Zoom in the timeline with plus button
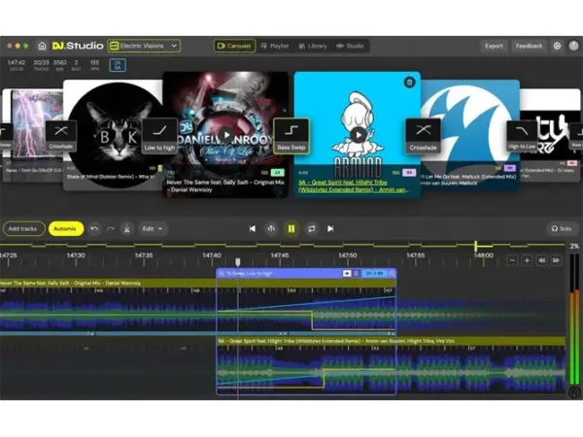 (527, 260)
